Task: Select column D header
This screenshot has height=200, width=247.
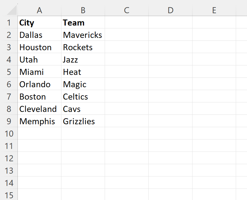Action: pos(170,10)
